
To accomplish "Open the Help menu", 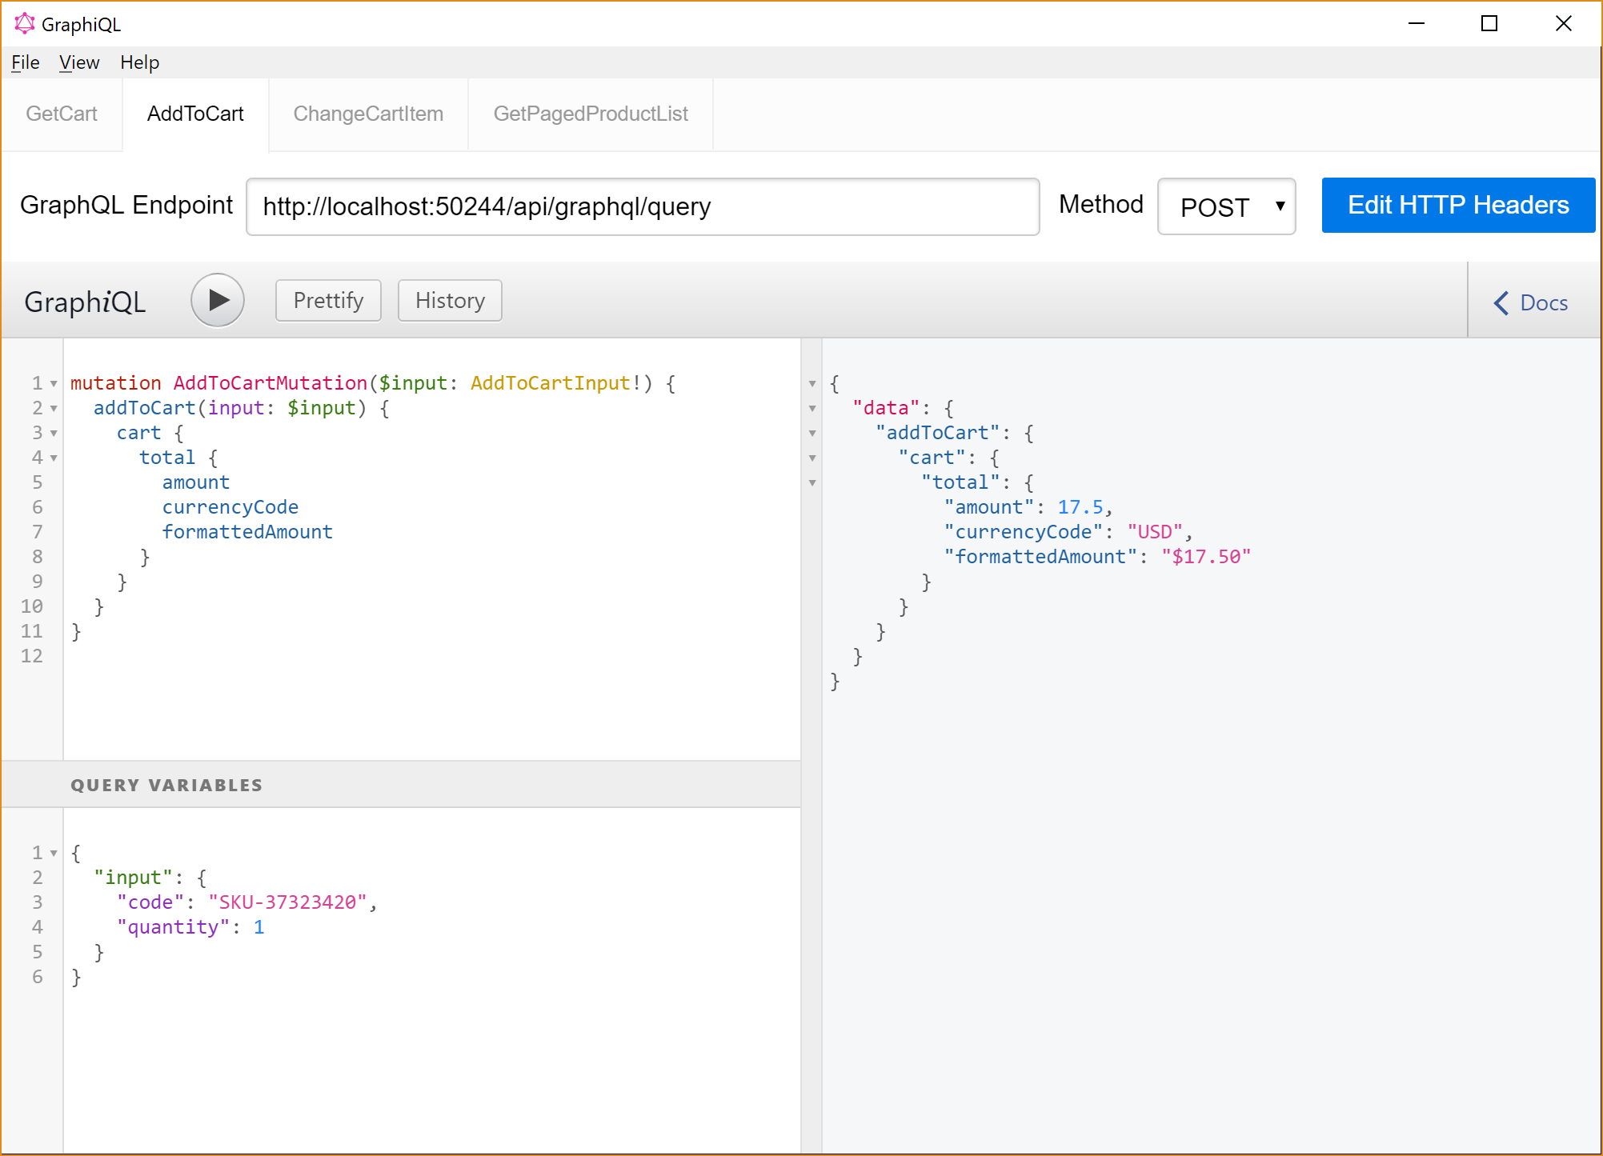I will click(x=140, y=62).
